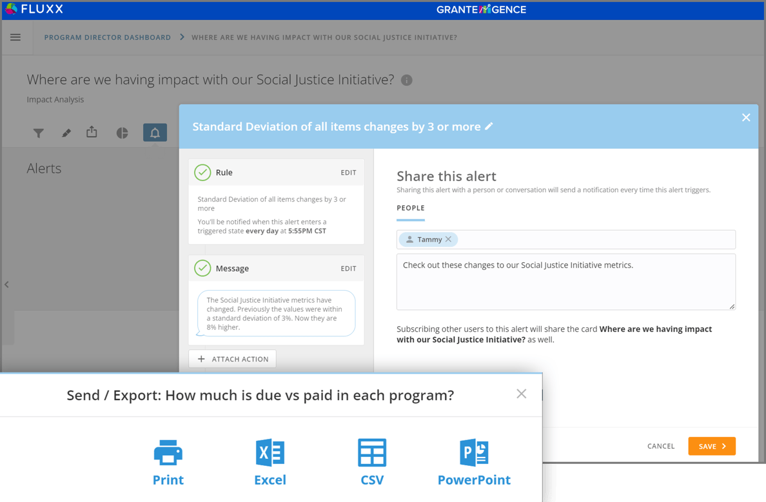Viewport: 766px width, 502px height.
Task: Open the Send / Export share icon
Action: click(92, 131)
